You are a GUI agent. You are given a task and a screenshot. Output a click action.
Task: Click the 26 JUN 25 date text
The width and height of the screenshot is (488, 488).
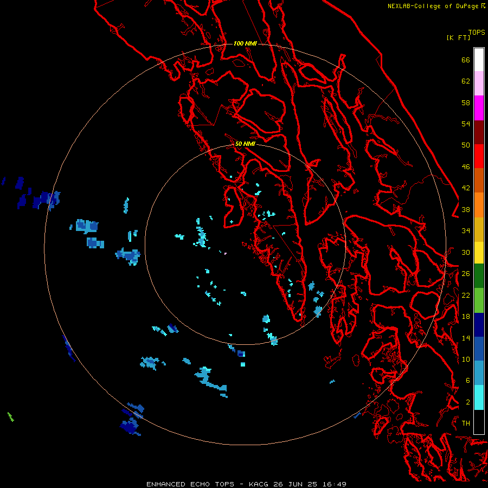296,484
